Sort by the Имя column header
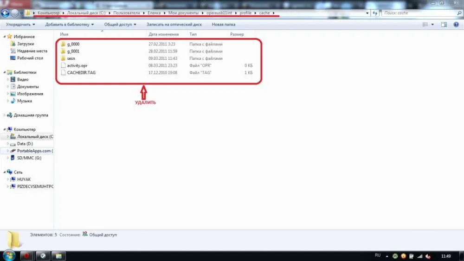Screen dimensions: 464x261 [64, 34]
